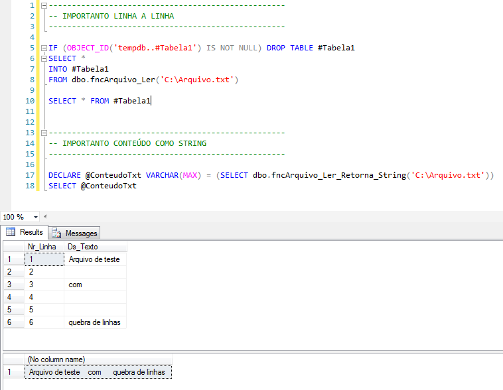
Task: Collapse the comment block at line 1
Action: point(44,5)
